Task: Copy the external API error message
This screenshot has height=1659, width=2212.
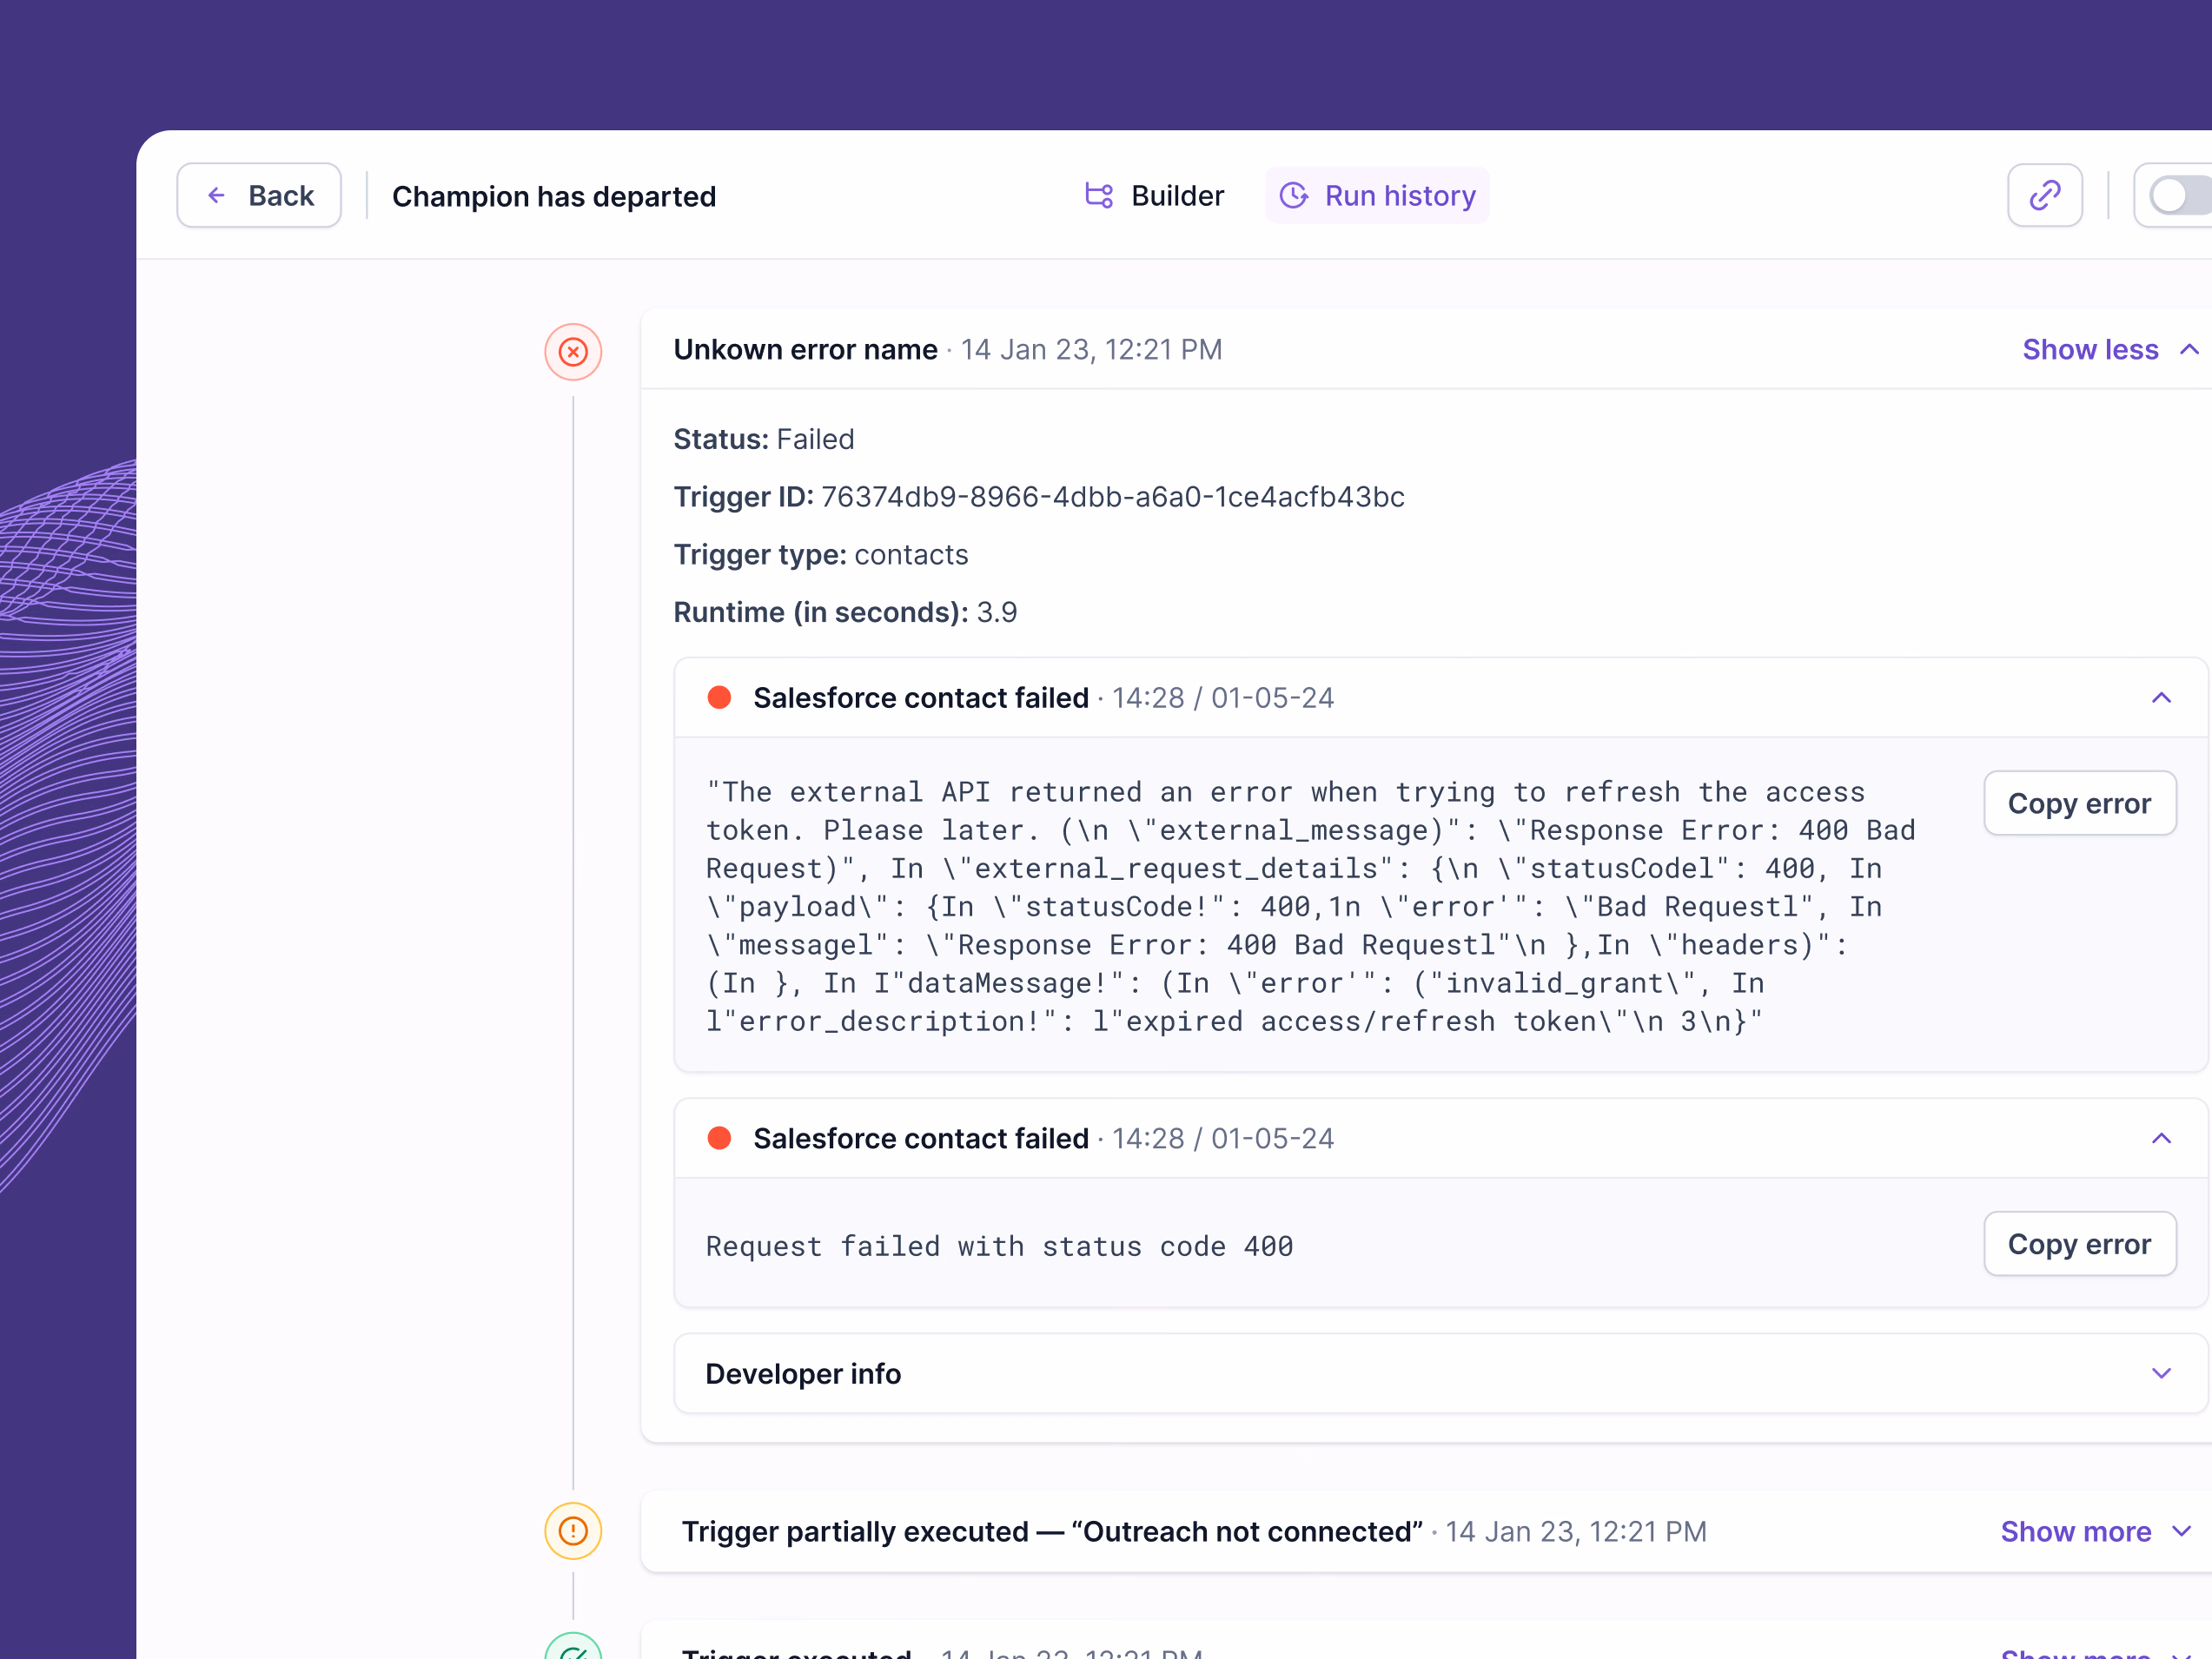Action: tap(2079, 803)
